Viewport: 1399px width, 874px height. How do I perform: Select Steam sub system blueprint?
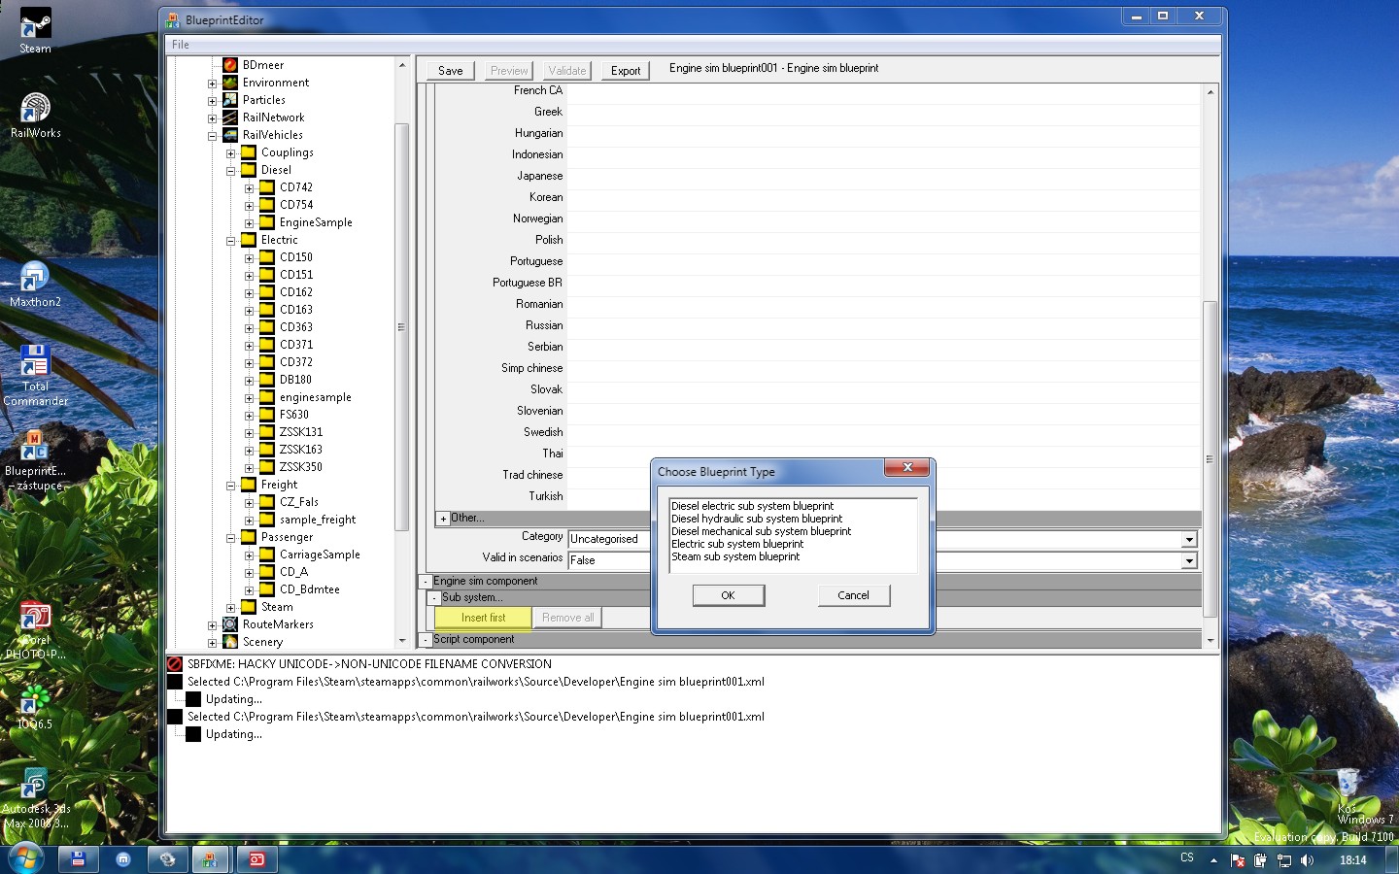735,556
